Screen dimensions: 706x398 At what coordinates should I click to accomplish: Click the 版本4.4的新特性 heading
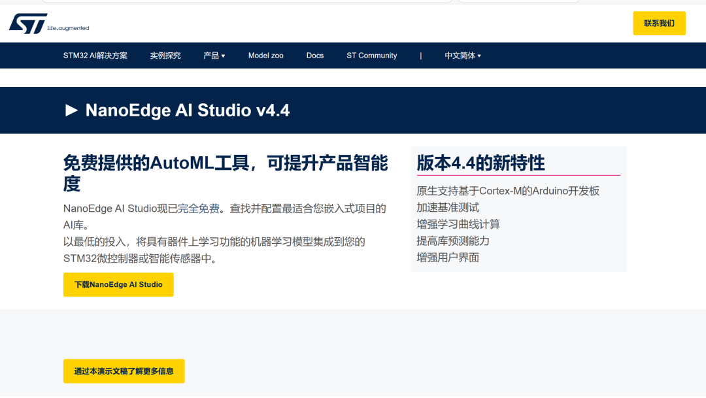[481, 163]
